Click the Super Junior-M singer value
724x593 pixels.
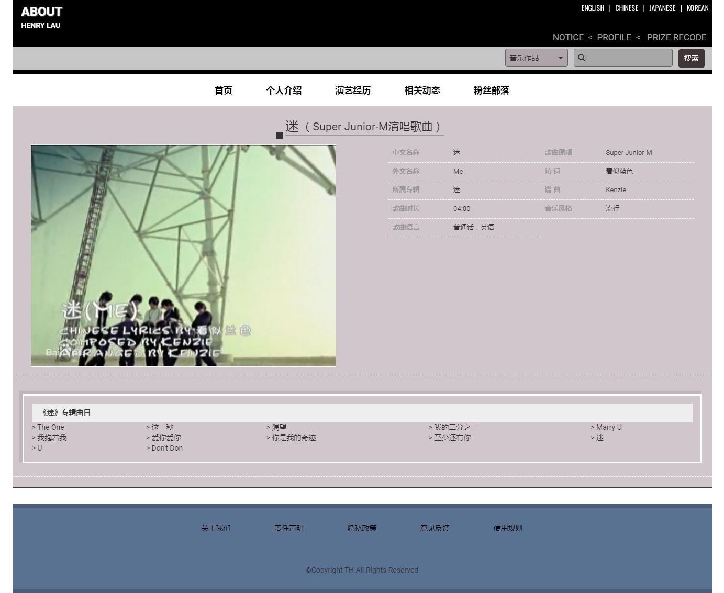629,153
